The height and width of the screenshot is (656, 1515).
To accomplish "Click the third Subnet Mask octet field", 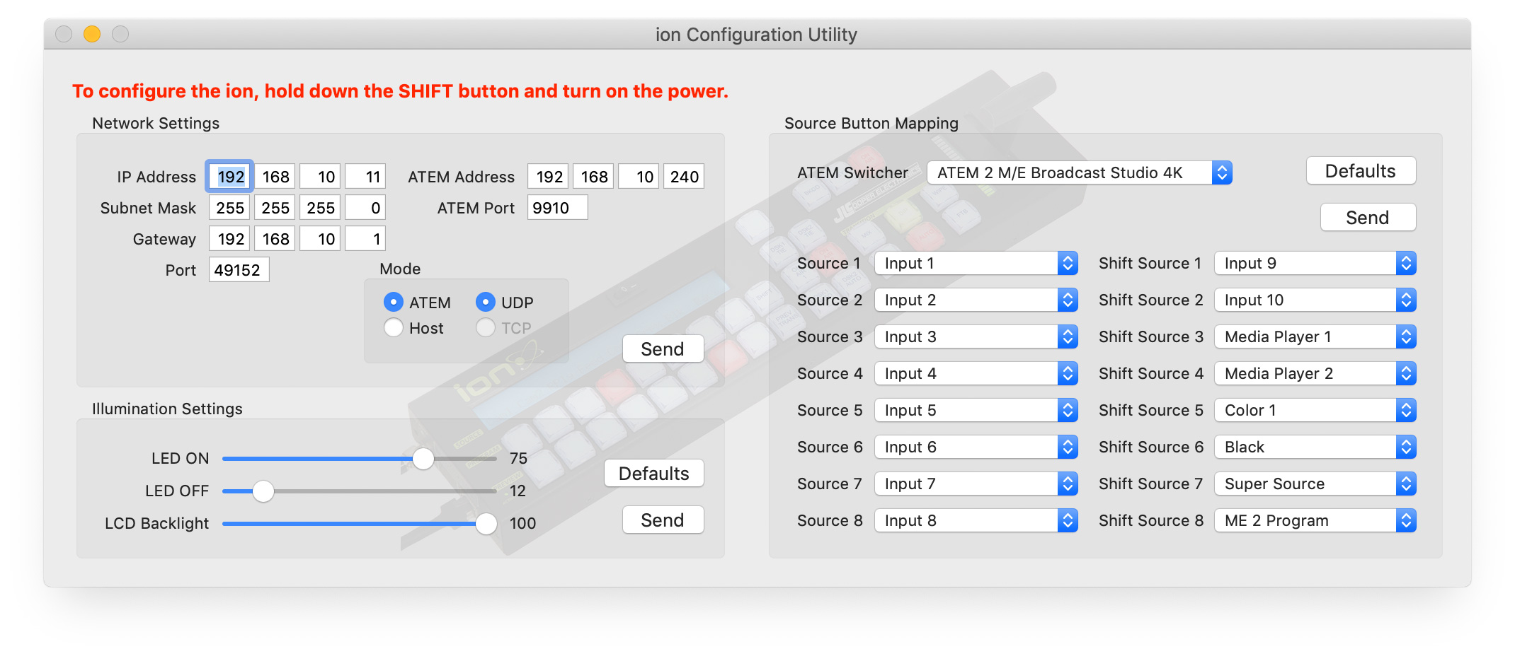I will (320, 208).
